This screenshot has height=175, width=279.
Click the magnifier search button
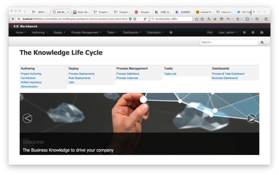(x=262, y=42)
